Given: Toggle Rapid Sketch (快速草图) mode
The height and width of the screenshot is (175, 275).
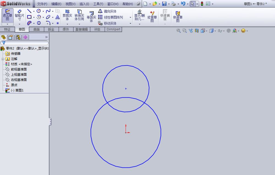Looking at the screenshot, I should pyautogui.click(x=178, y=17).
